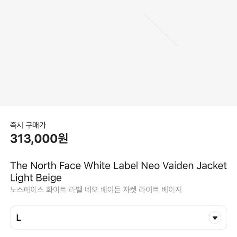Open The North Face White Label title
The image size is (237, 237).
(x=74, y=166)
